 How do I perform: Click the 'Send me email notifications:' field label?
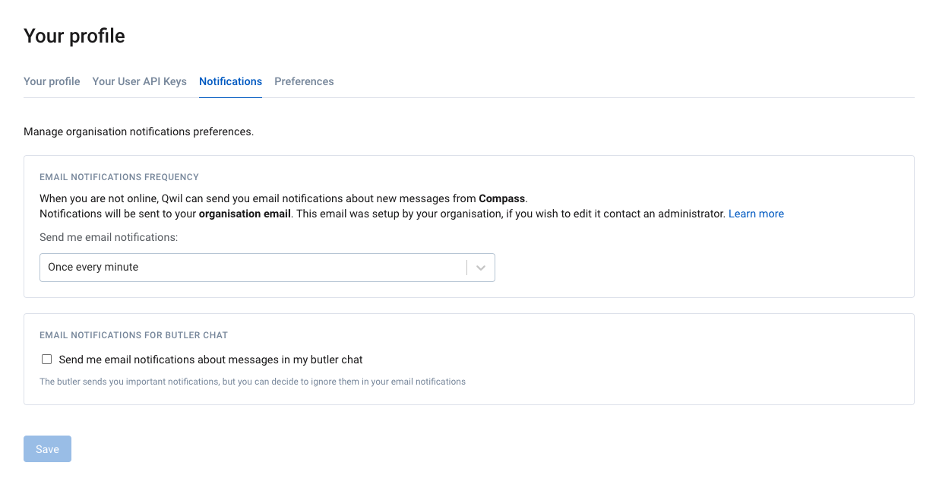[109, 237]
